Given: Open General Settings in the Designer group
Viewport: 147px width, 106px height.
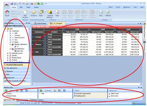Looking at the screenshot, I should tap(50, 14).
